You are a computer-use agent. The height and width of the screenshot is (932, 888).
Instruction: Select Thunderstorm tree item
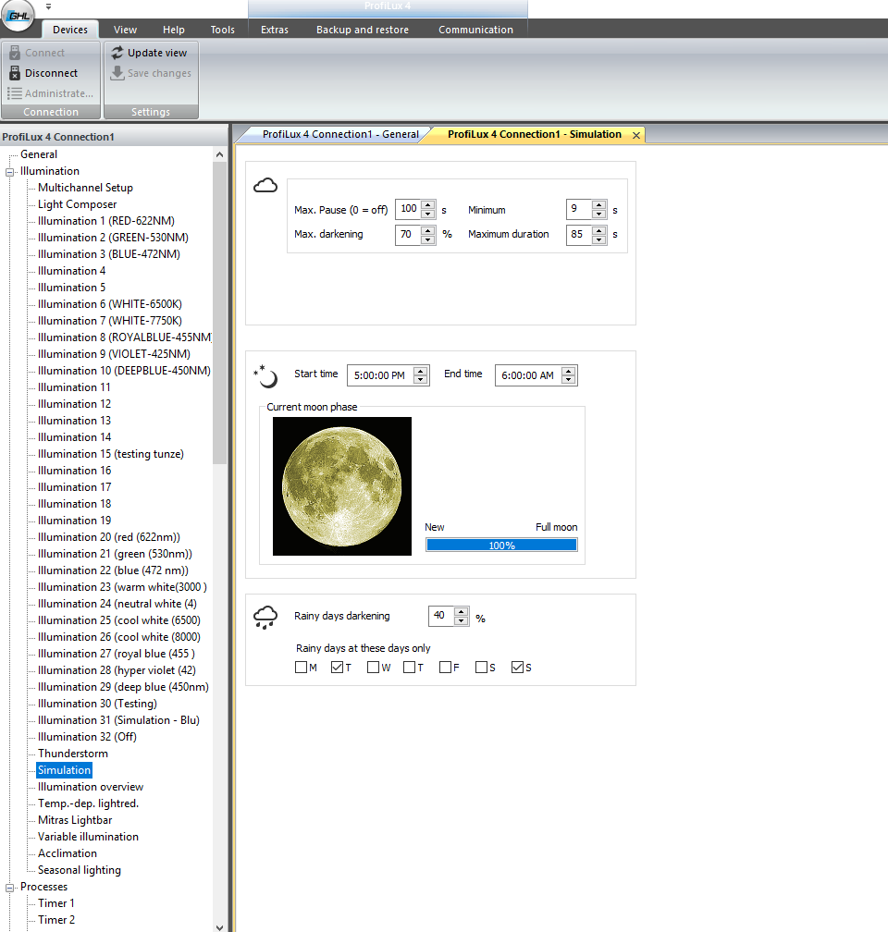pyautogui.click(x=73, y=753)
